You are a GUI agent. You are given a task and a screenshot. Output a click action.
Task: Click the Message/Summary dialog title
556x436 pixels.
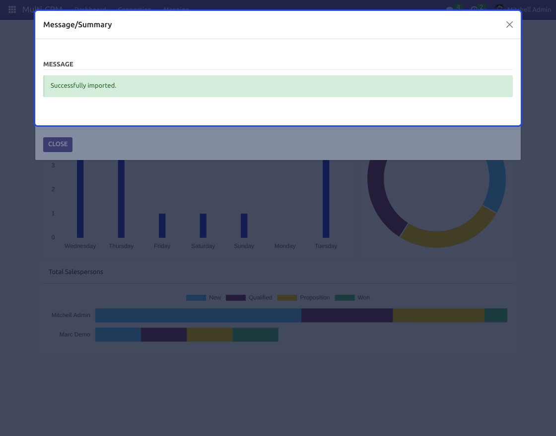pyautogui.click(x=77, y=25)
